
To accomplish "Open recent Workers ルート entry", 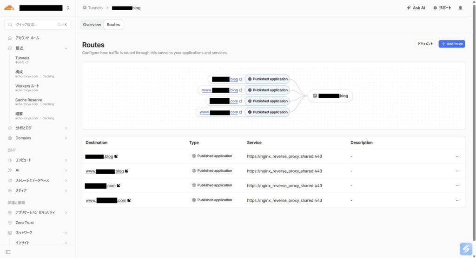I will click(27, 88).
